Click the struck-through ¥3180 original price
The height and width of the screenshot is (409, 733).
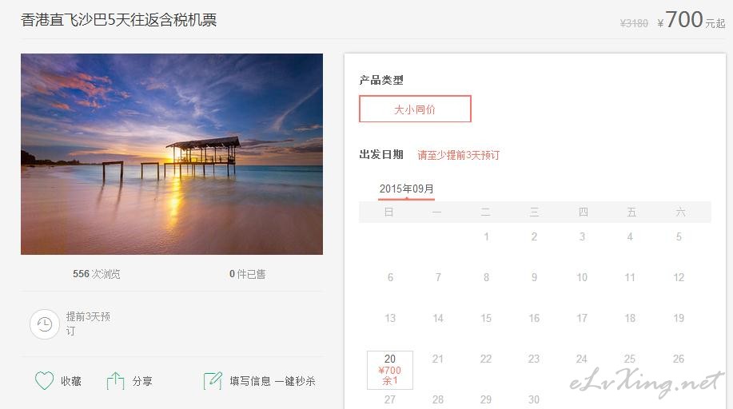(634, 23)
